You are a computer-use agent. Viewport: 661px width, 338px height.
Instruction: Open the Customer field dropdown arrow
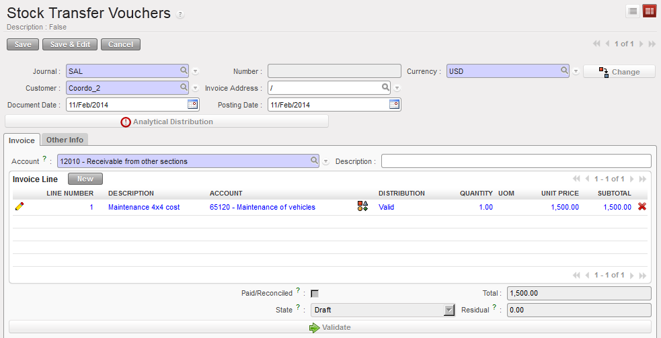(x=195, y=88)
